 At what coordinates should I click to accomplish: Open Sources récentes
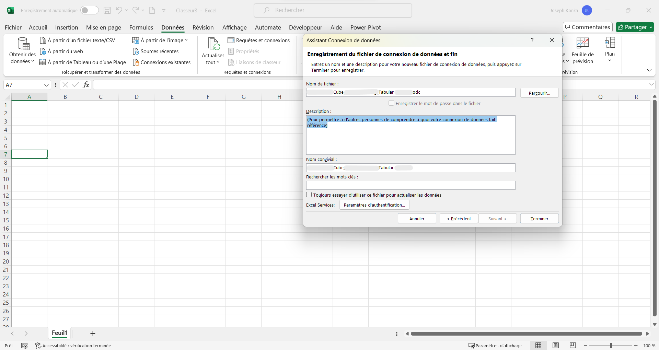click(155, 51)
